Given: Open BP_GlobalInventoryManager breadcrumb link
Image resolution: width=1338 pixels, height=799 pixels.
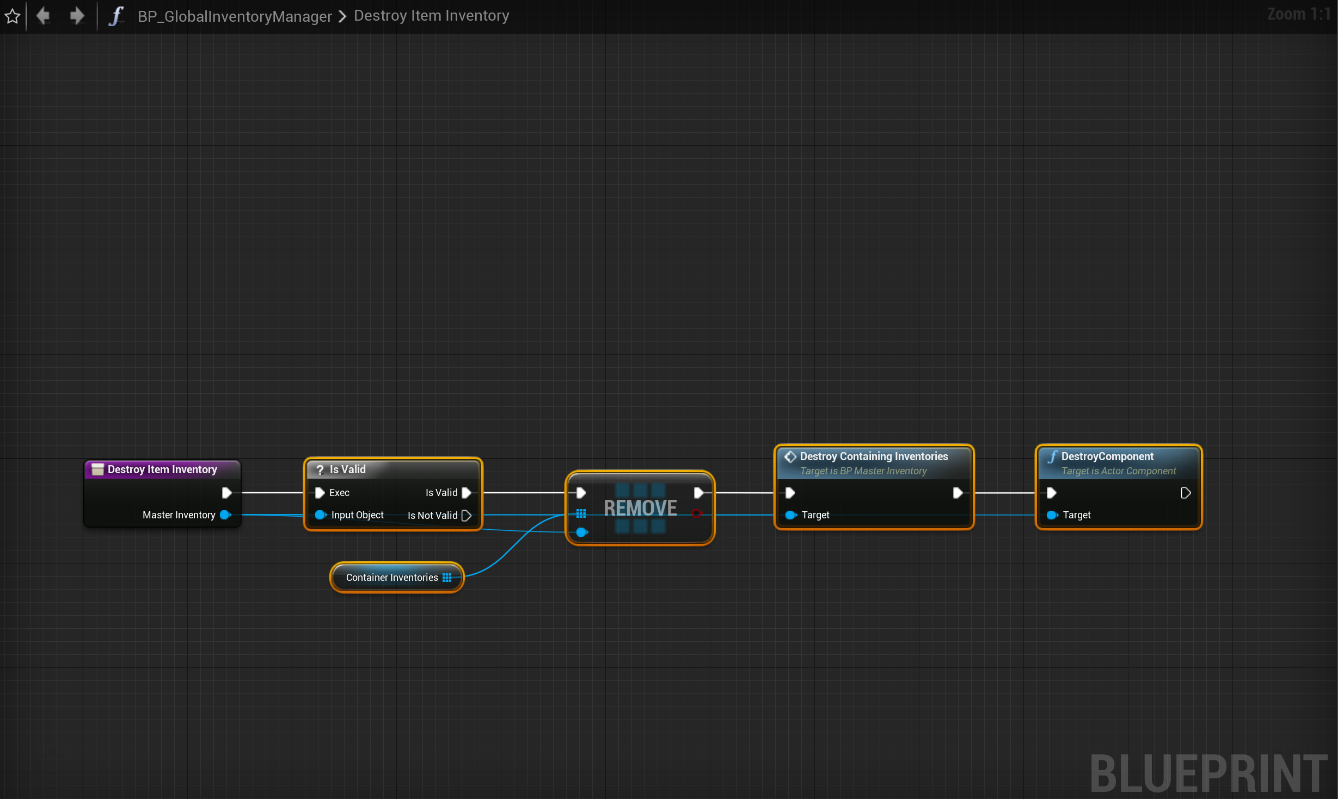Looking at the screenshot, I should 234,16.
